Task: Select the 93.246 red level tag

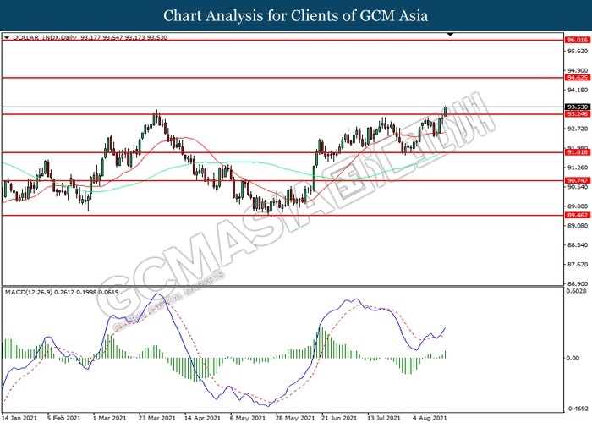Action: coord(578,114)
